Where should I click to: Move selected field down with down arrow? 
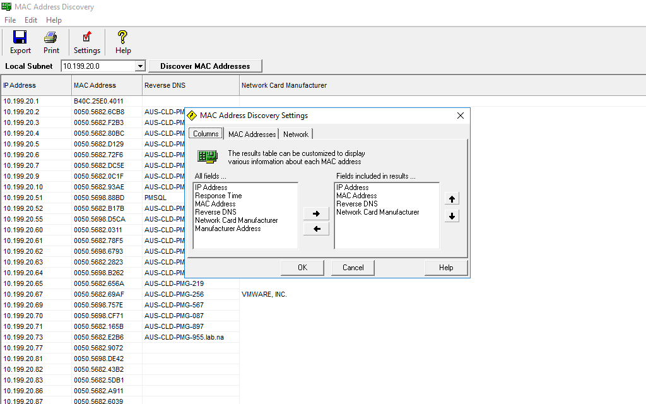click(452, 216)
